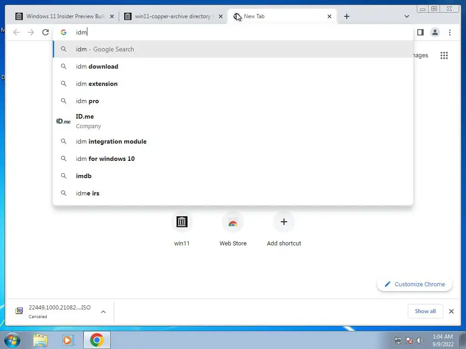Expand the tab search dropdown arrow
This screenshot has height=349, width=466.
407,16
